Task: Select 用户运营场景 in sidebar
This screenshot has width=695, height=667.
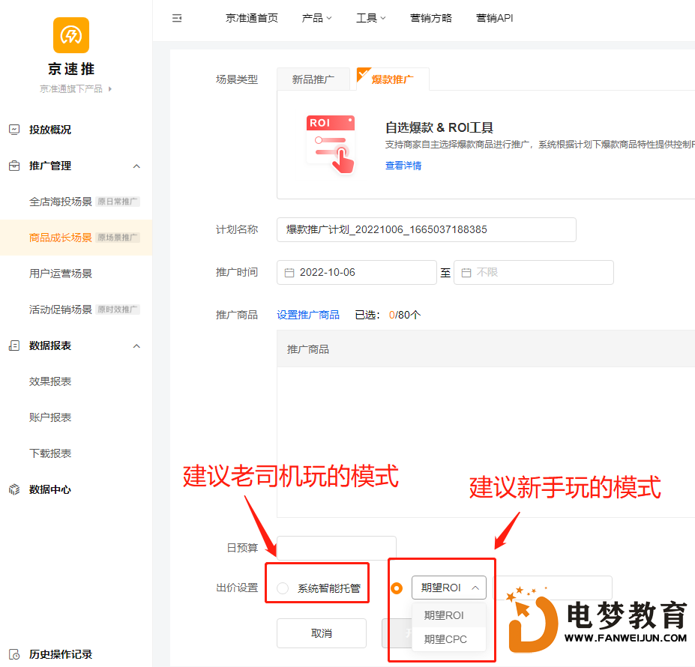Action: (x=61, y=274)
